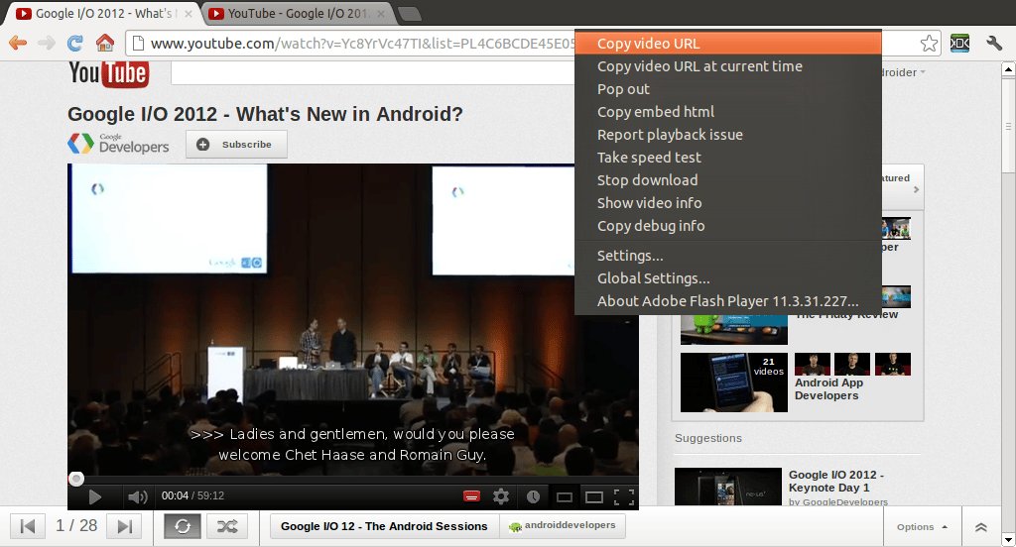Close the first browser tab
This screenshot has width=1016, height=547.
(189, 14)
